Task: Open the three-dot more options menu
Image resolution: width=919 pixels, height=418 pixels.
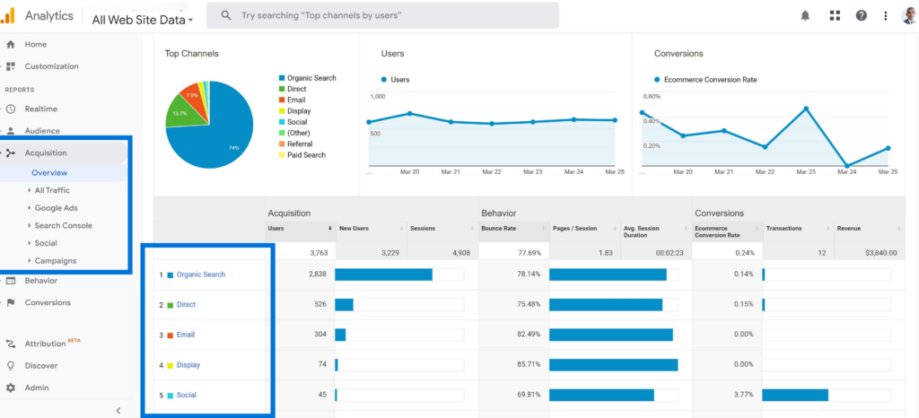Action: click(x=886, y=16)
